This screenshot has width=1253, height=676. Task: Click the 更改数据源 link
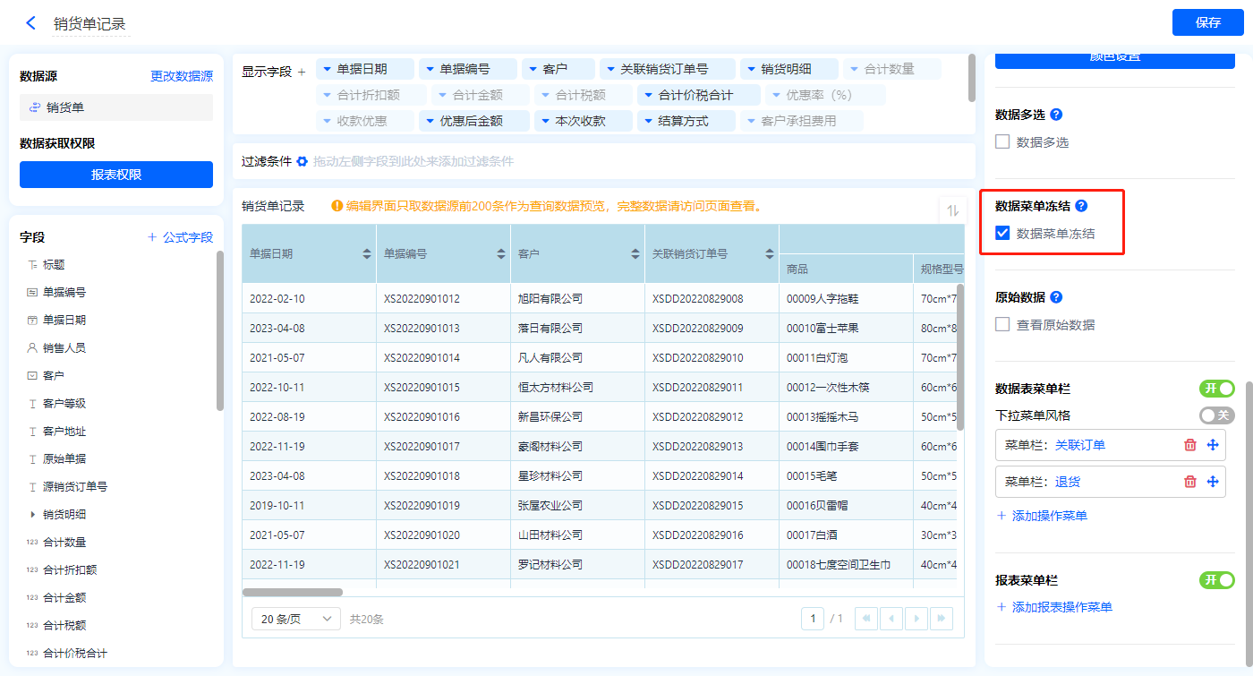182,77
